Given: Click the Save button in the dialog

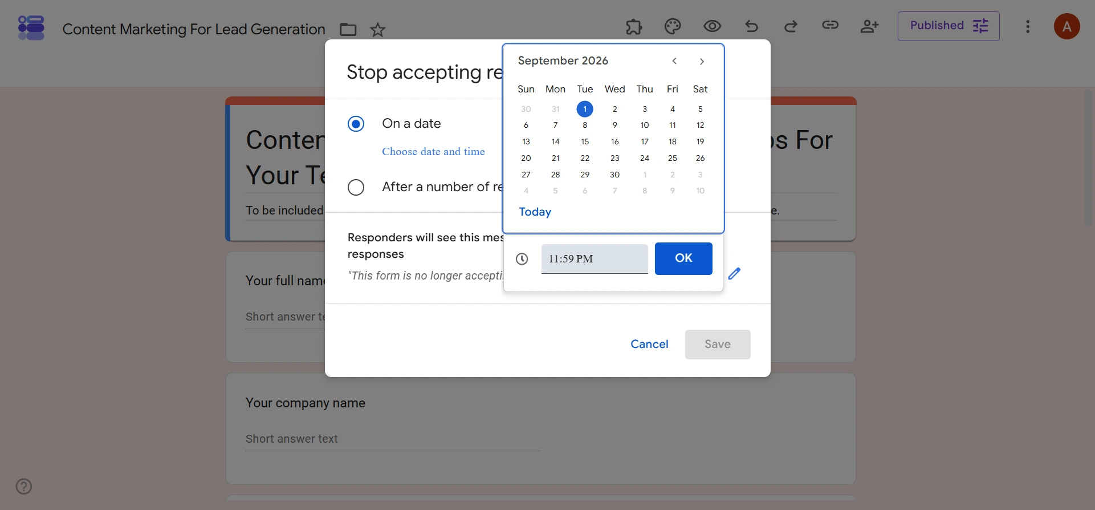Looking at the screenshot, I should coord(718,345).
